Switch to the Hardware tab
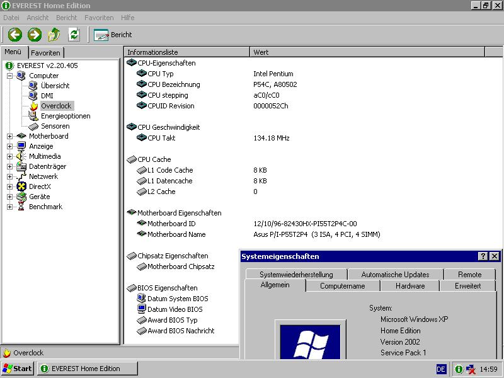504x378 pixels. click(x=410, y=286)
